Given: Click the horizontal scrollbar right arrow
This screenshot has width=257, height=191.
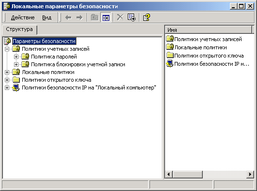Looking at the screenshot, I should [250, 174].
